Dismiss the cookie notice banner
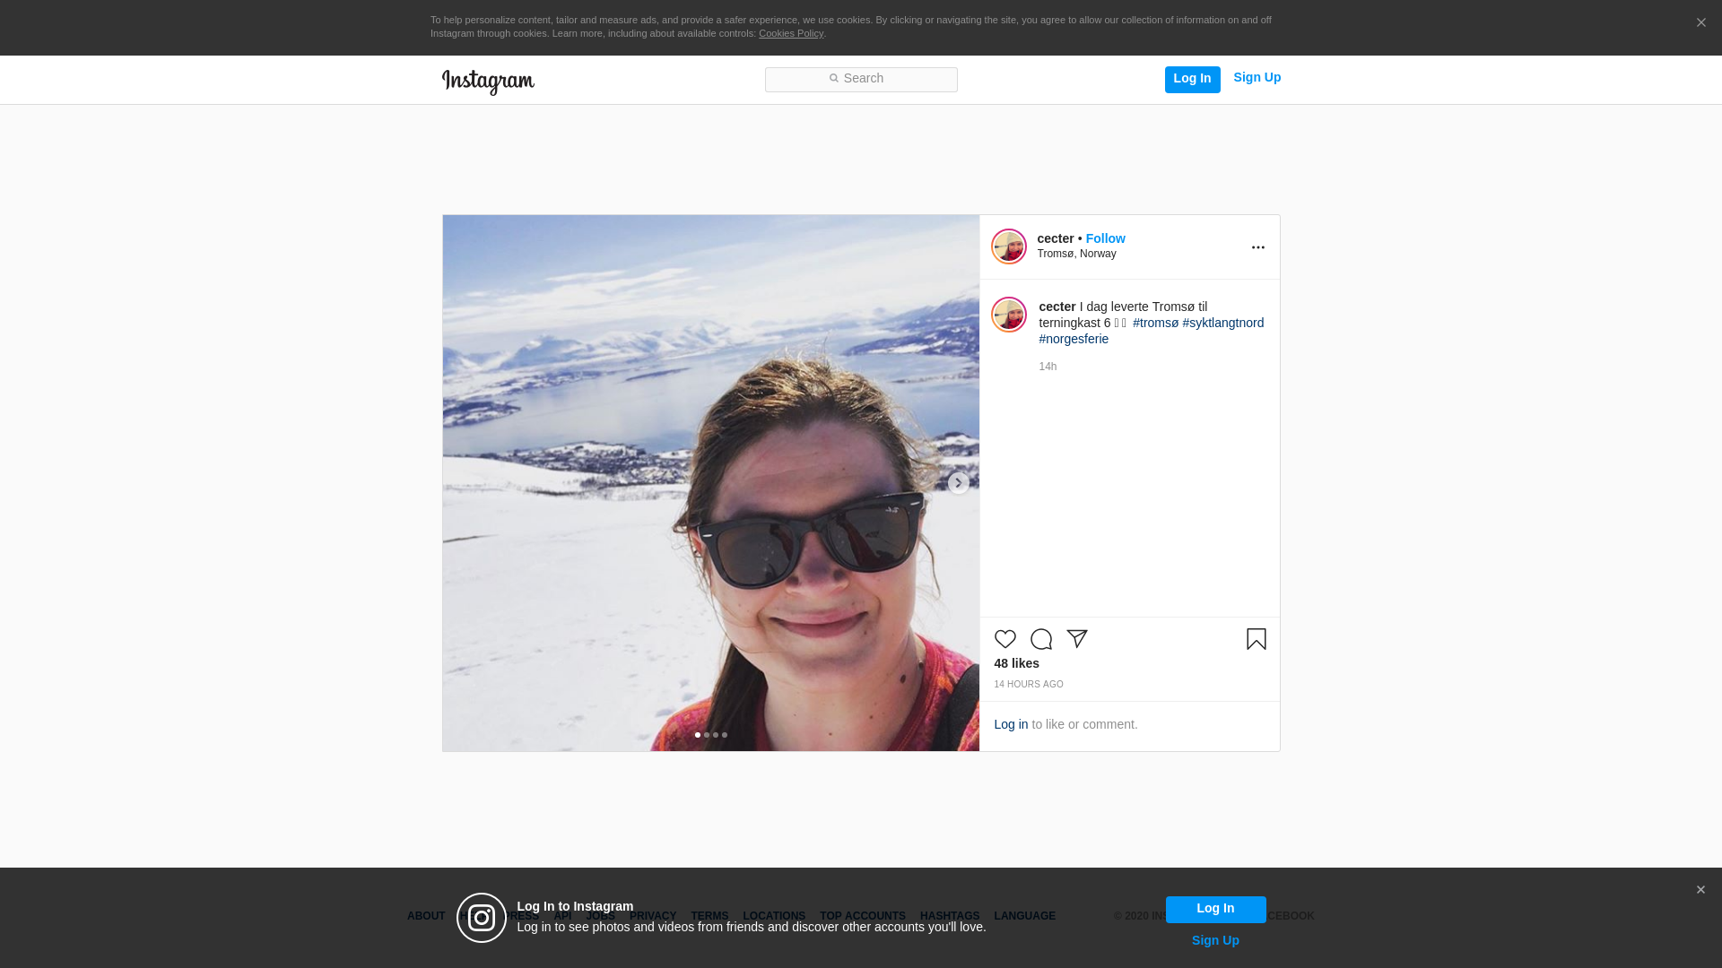The height and width of the screenshot is (968, 1722). pyautogui.click(x=1700, y=23)
